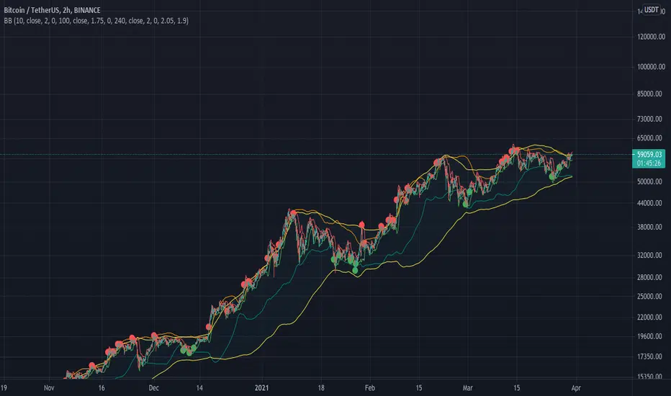
Task: Click the Dec date label
Action: point(153,388)
